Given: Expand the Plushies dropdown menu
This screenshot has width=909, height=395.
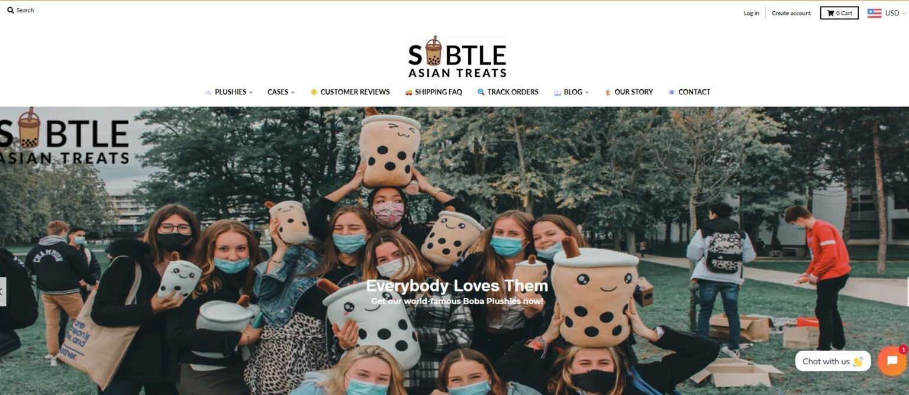Looking at the screenshot, I should [230, 92].
